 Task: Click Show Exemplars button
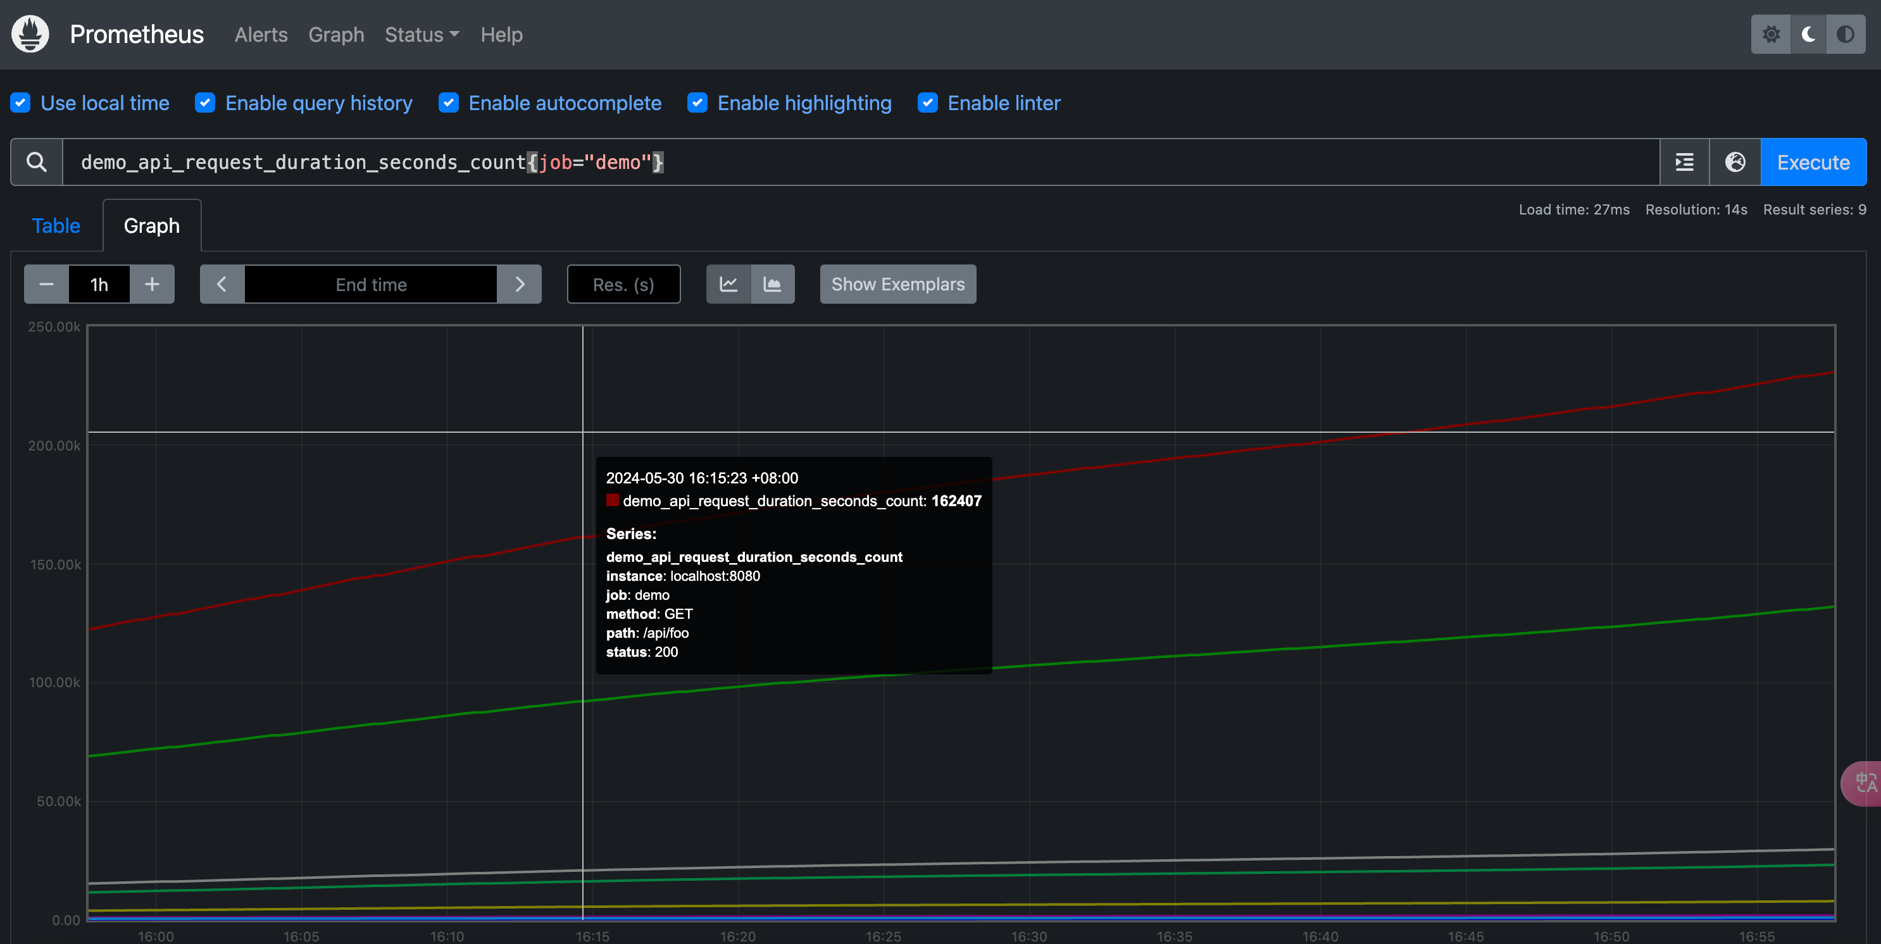tap(897, 284)
